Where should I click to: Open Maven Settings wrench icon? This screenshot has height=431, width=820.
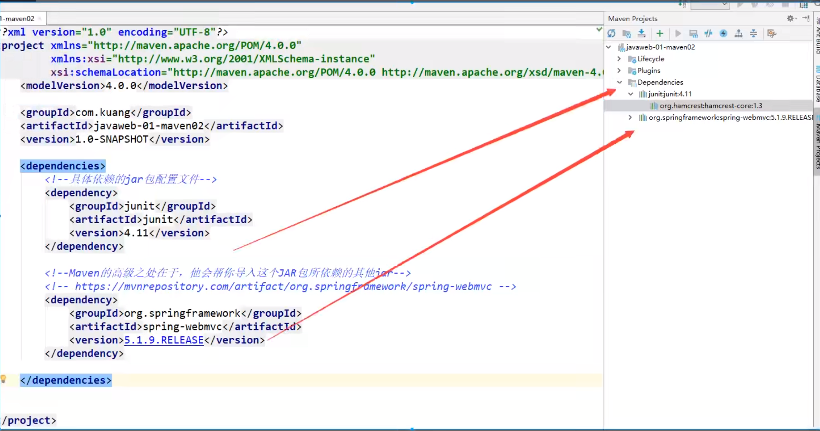[771, 34]
